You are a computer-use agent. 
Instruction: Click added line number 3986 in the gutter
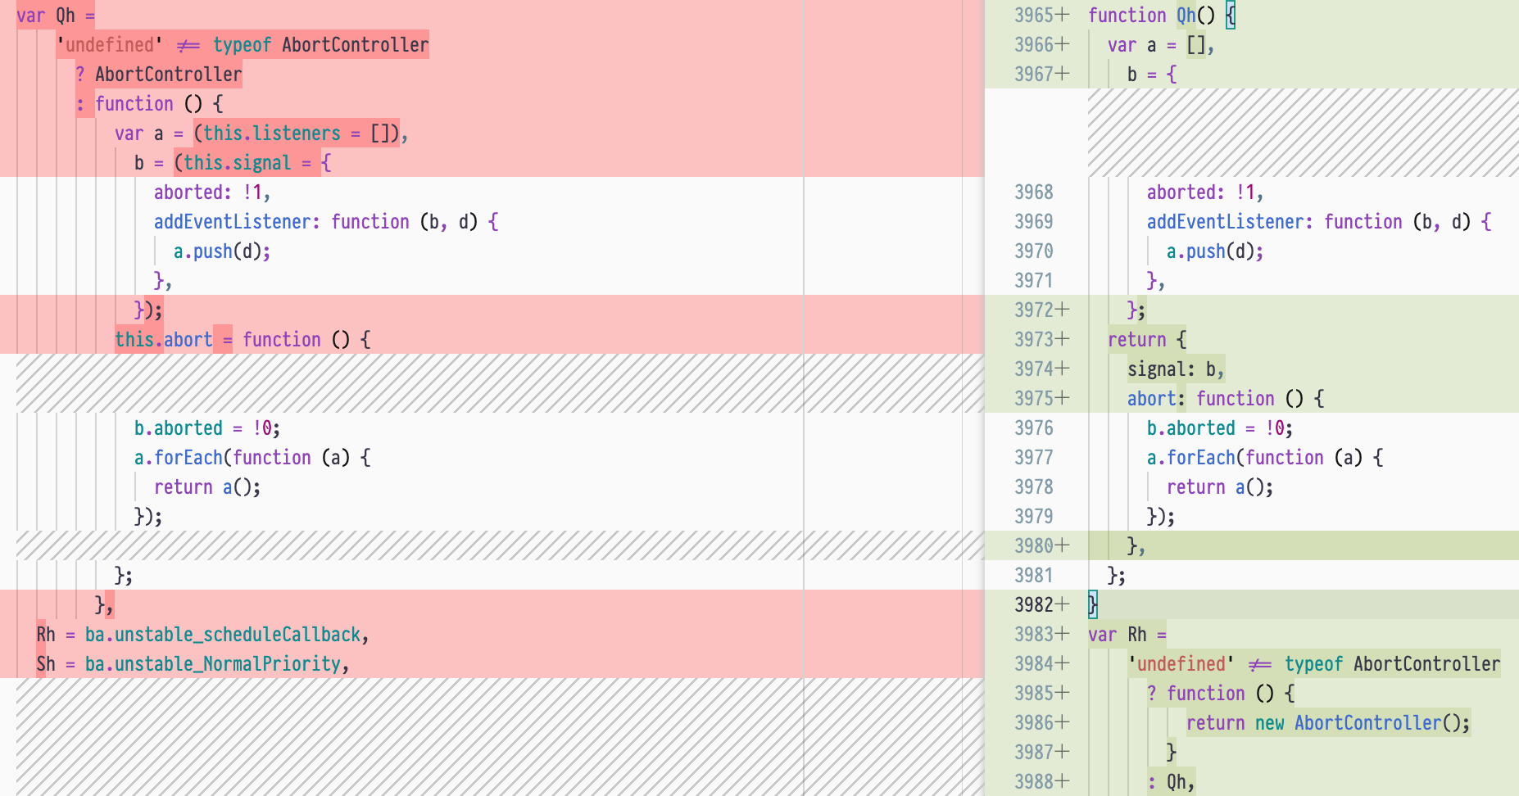pos(1034,723)
